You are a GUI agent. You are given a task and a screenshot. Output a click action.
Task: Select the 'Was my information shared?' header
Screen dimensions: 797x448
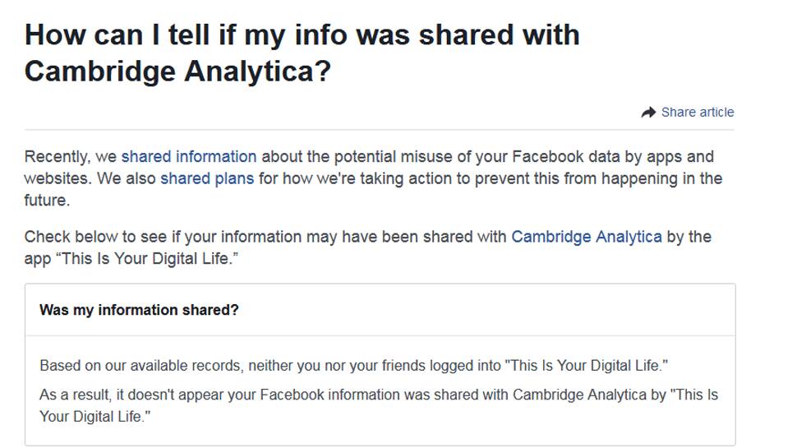[x=139, y=310]
